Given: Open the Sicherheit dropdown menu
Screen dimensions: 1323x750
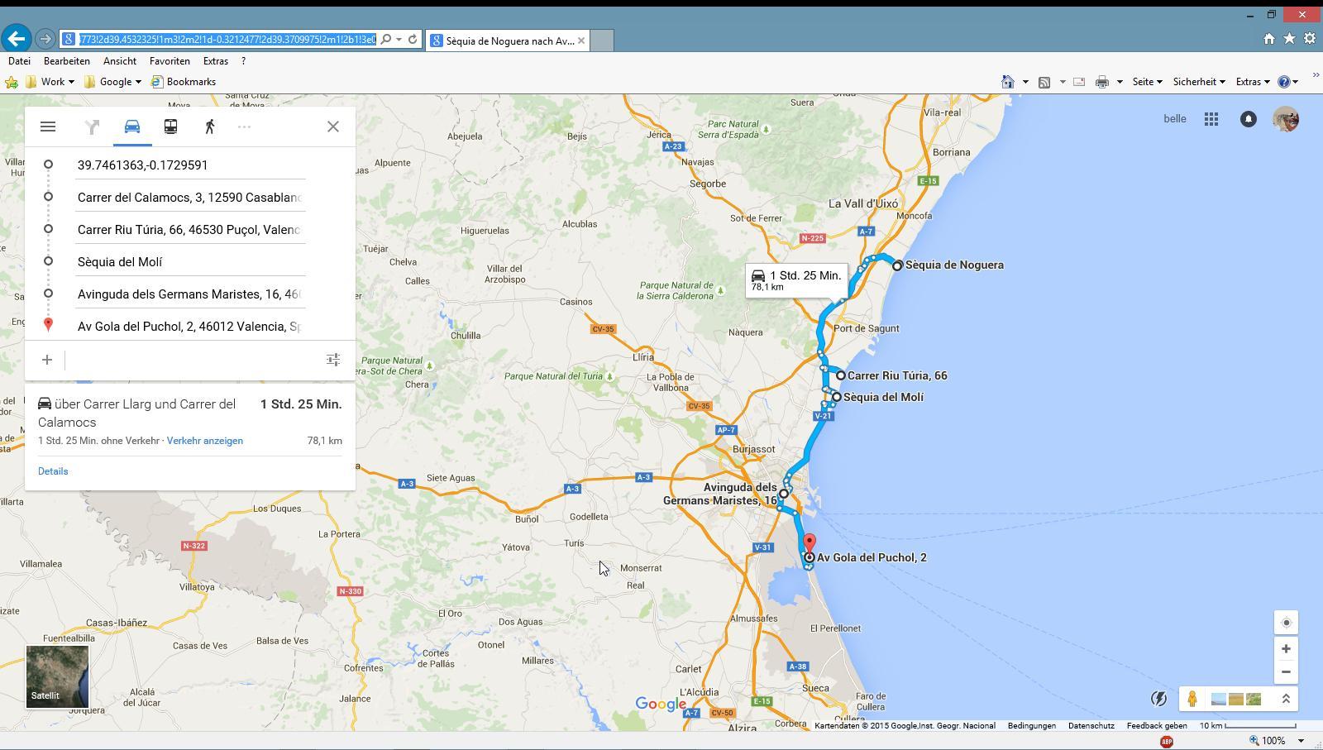Looking at the screenshot, I should tap(1198, 82).
